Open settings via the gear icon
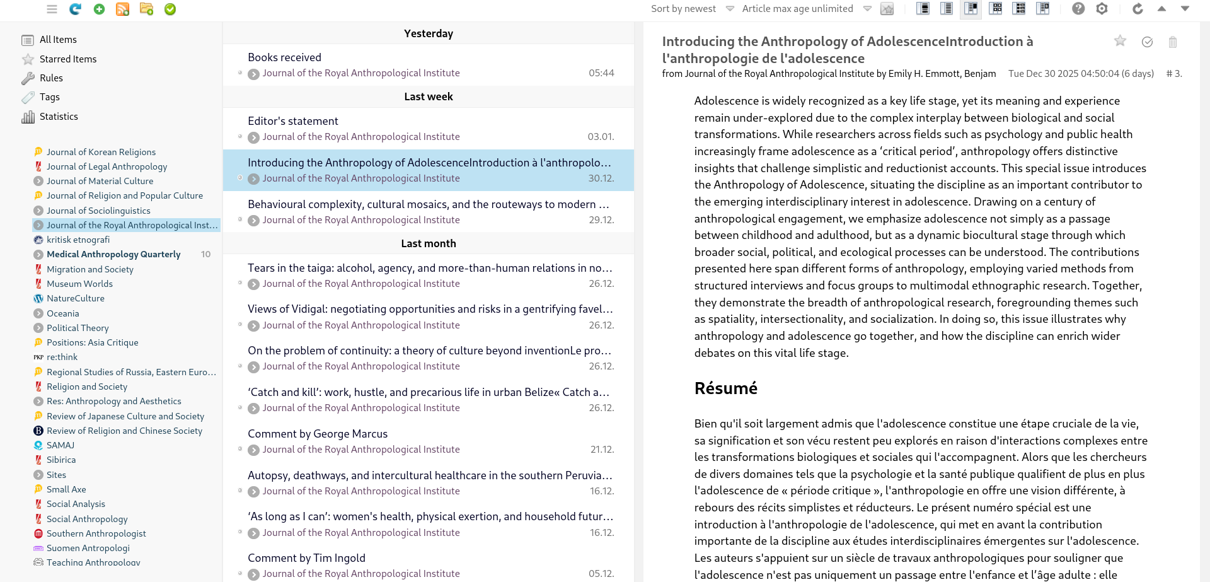Viewport: 1210px width, 582px height. [1102, 9]
